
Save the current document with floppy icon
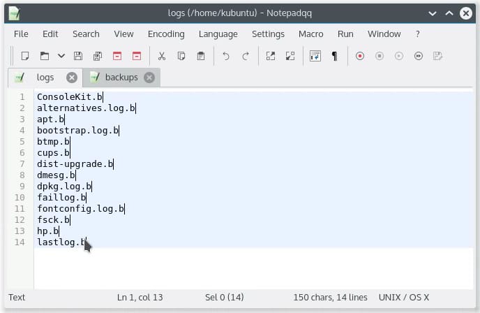tap(78, 56)
